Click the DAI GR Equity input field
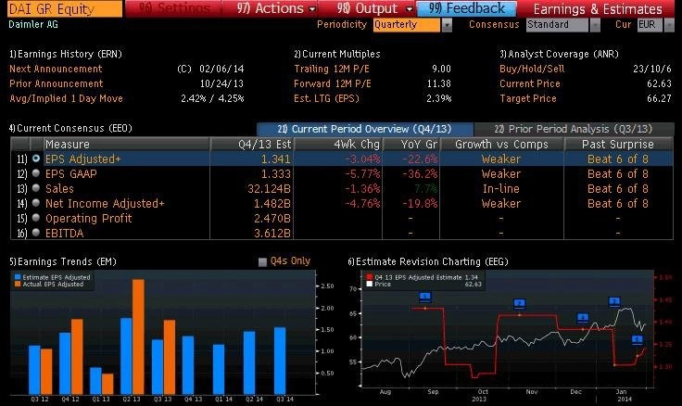682x406 pixels. [x=65, y=9]
